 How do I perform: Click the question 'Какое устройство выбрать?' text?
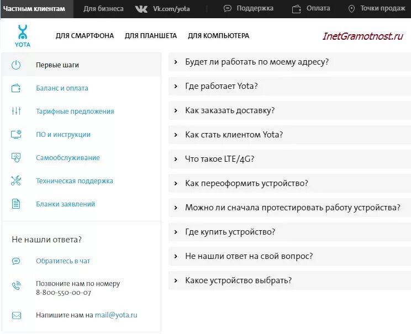pos(238,280)
